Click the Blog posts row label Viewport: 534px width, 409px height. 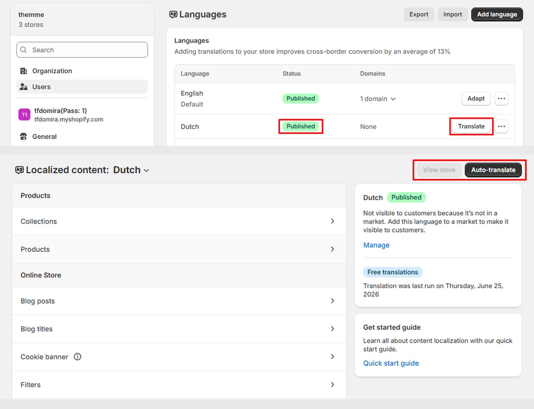(x=37, y=301)
